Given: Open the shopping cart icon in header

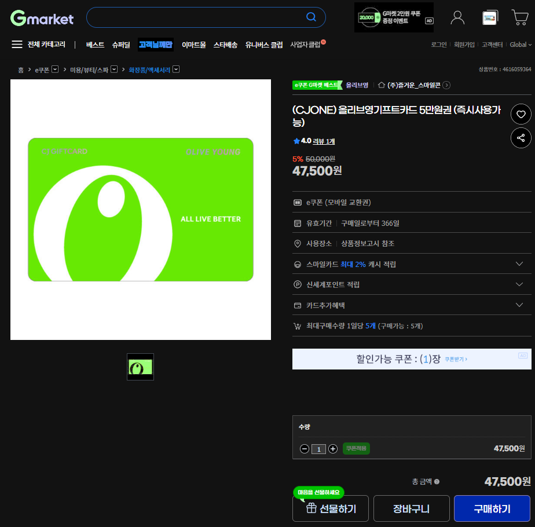Looking at the screenshot, I should pyautogui.click(x=519, y=17).
